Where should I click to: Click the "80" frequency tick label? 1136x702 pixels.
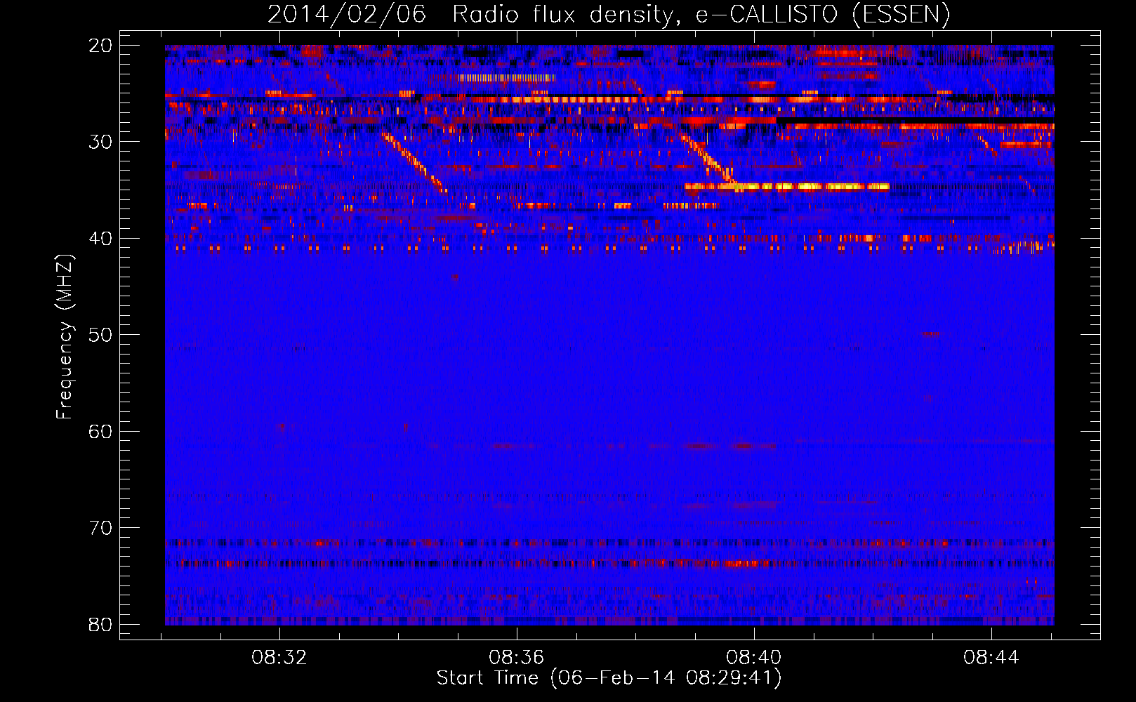click(x=100, y=624)
